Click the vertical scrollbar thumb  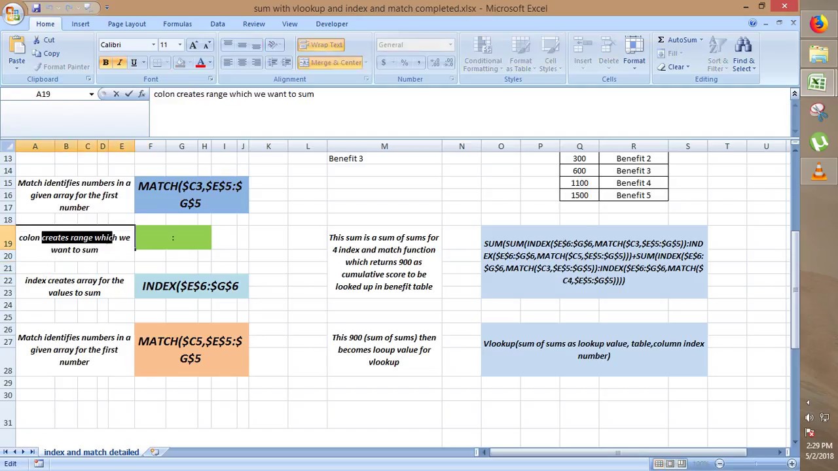point(795,291)
